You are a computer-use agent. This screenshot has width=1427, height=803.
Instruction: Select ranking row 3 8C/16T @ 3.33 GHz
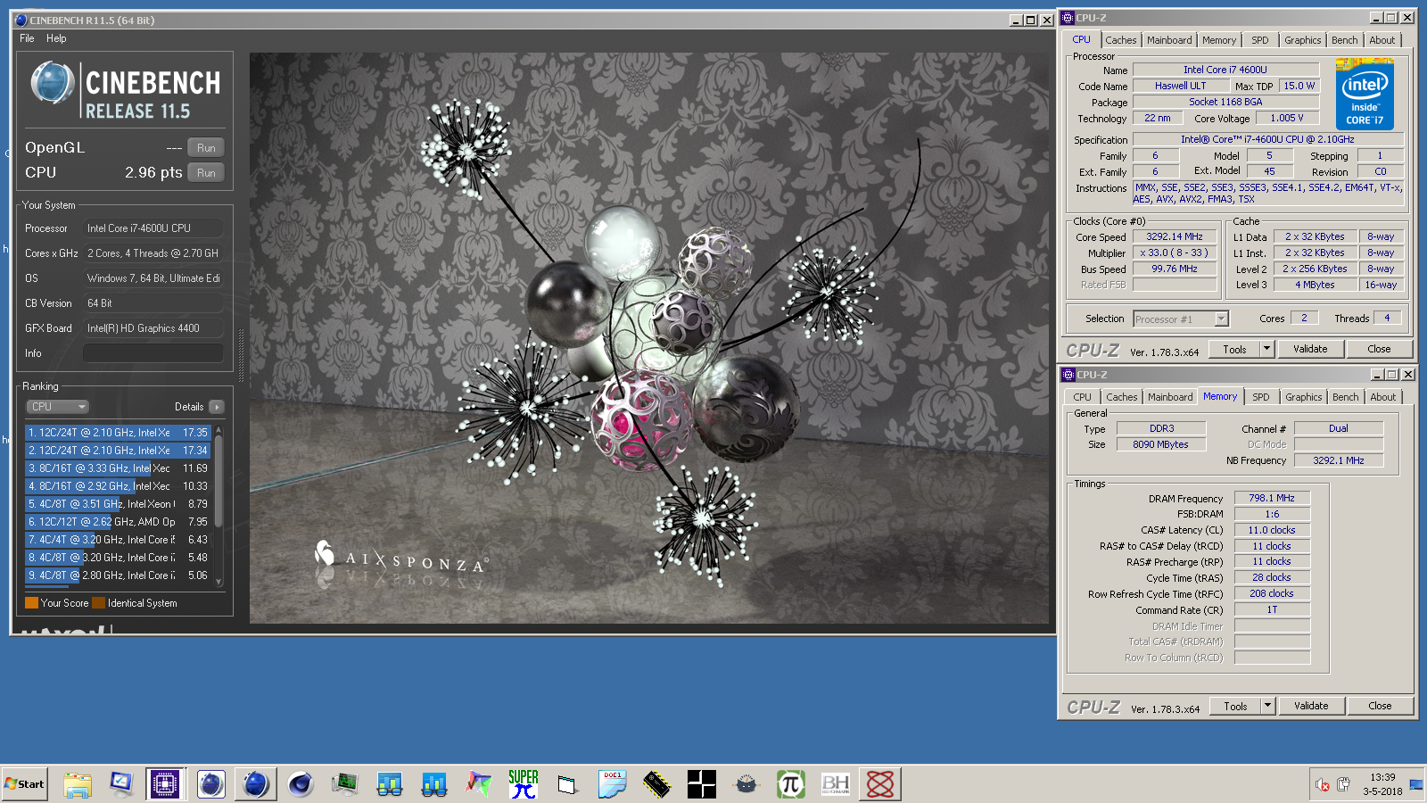[x=119, y=468]
